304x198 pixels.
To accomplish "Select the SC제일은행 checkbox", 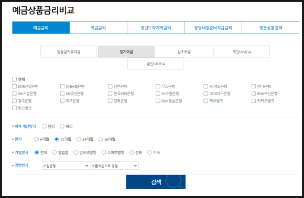I will [x=205, y=86].
